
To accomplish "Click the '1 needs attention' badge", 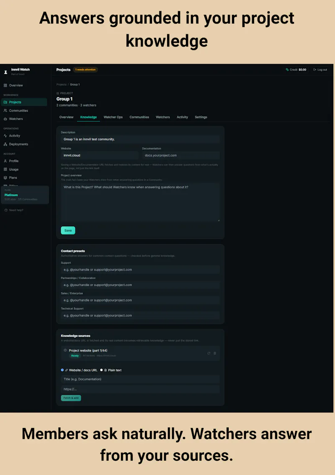I will [85, 70].
